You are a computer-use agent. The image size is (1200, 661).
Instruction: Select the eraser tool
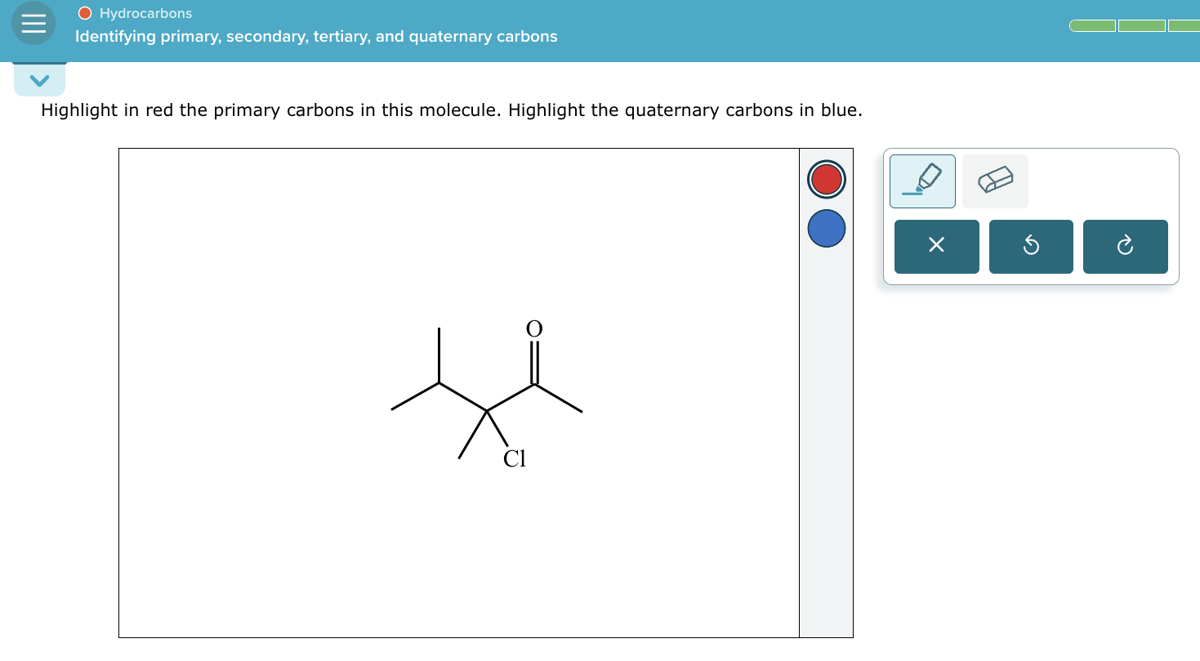pyautogui.click(x=995, y=181)
